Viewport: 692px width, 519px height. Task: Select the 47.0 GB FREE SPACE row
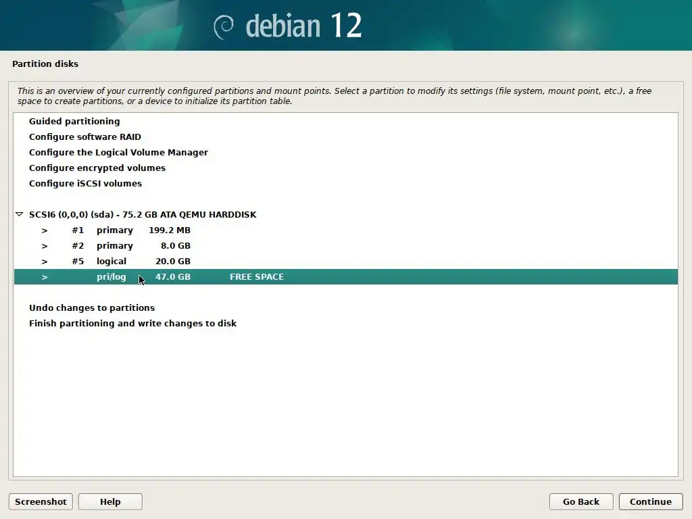(x=346, y=276)
